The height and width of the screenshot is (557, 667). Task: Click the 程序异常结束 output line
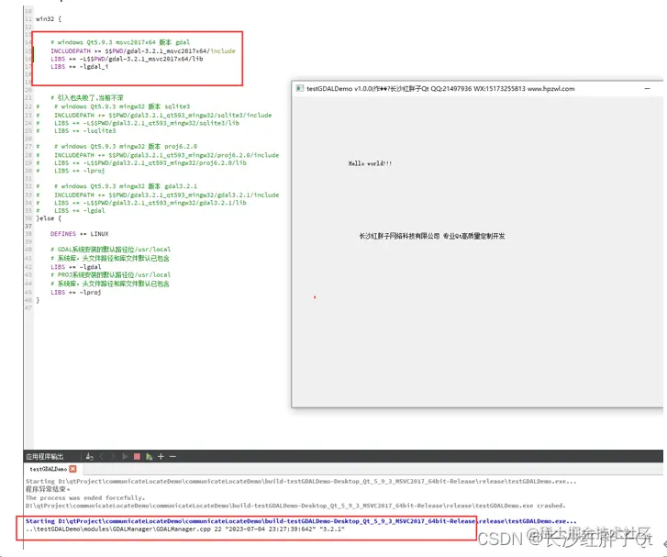[x=48, y=489]
